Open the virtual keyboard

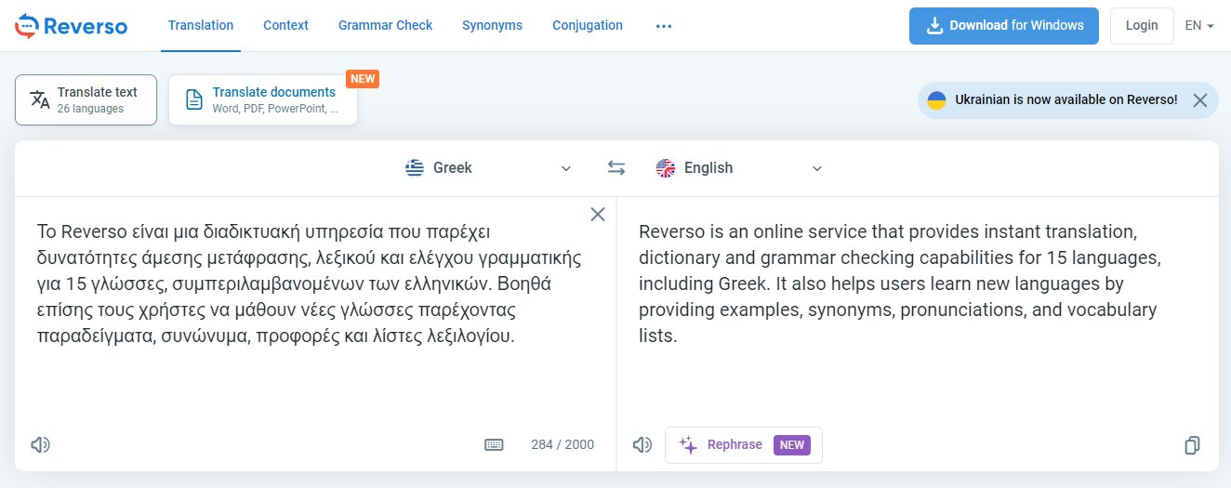pos(494,445)
